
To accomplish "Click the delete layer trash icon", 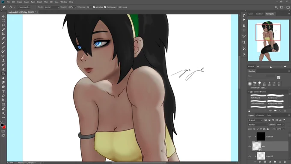I will coord(285,162).
